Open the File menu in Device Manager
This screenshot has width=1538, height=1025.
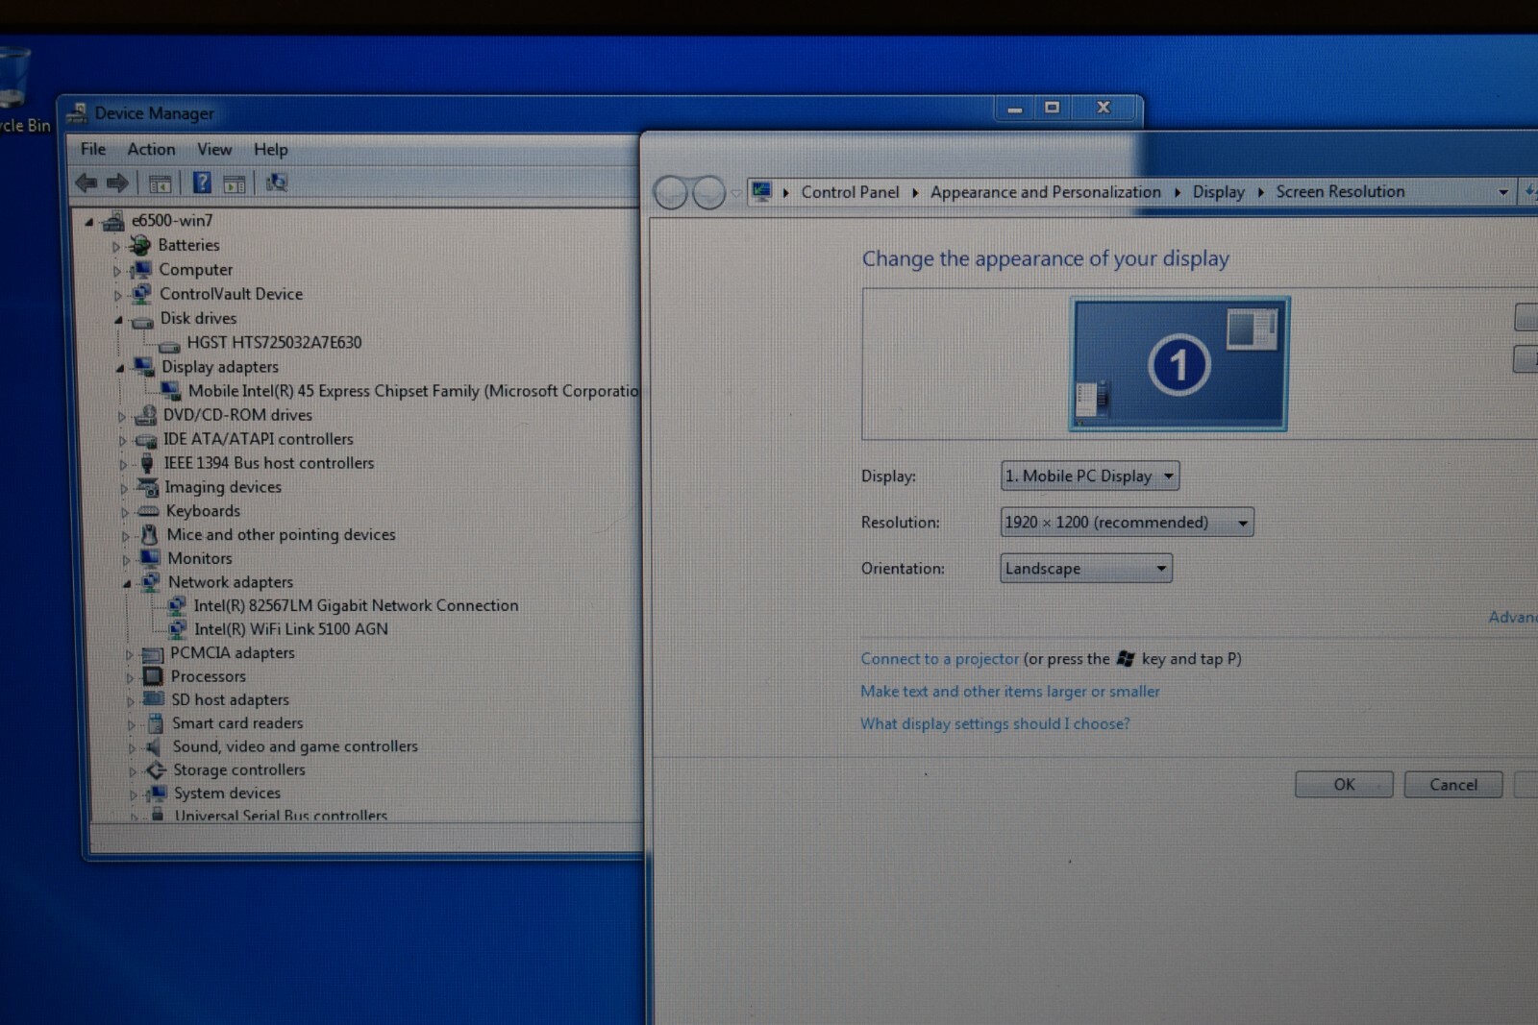point(93,149)
